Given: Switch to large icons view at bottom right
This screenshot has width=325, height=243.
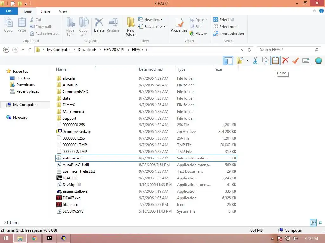Looking at the screenshot, I should point(320,222).
